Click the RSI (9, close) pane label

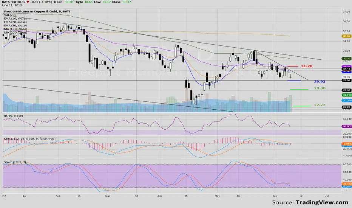(x=13, y=116)
